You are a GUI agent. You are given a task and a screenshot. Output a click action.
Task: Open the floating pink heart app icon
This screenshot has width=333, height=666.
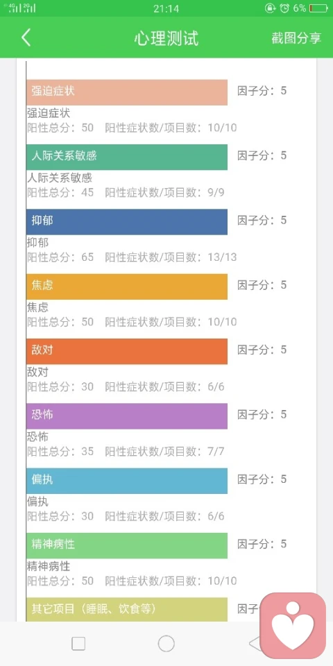tap(293, 625)
